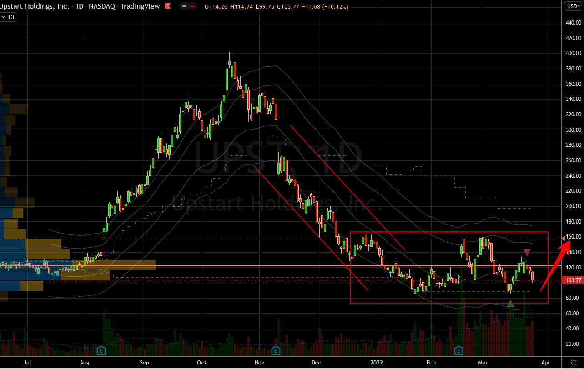Open the earnings E marker in November

[275, 350]
